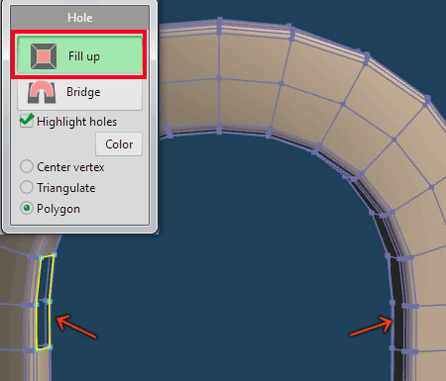Click the Hole panel title bar
Screen dimensions: 446x381
pyautogui.click(x=79, y=18)
